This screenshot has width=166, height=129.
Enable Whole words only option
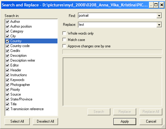[x=64, y=33]
